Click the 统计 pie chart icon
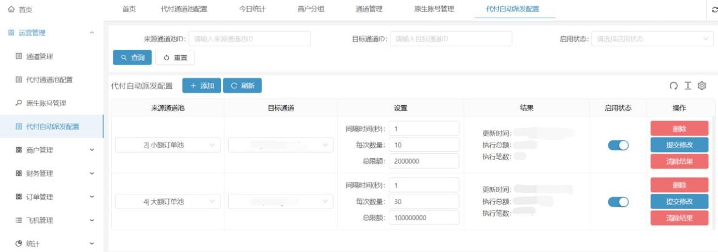The width and height of the screenshot is (718, 252). coord(19,244)
